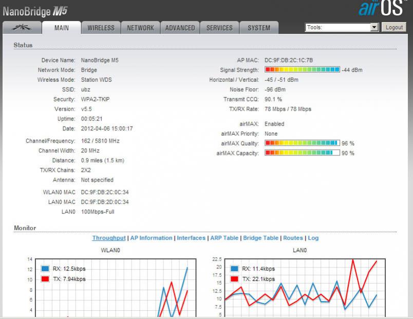
Task: Expand the Tools dropdown arrow
Action: pos(374,27)
